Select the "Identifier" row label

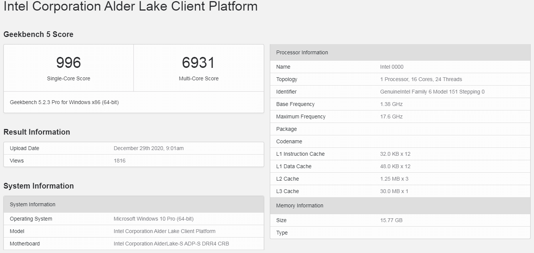[x=286, y=92]
